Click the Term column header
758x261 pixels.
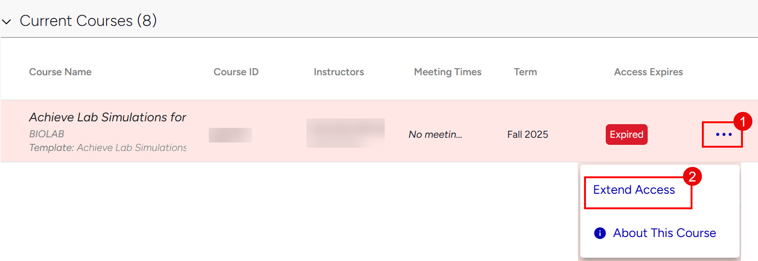click(x=525, y=72)
